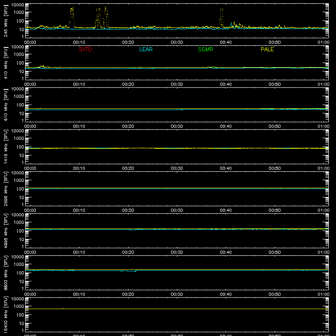This screenshot has width=336, height=336.
Task: Select the 8800 MHz [SFU] axis title
Action: point(5,273)
